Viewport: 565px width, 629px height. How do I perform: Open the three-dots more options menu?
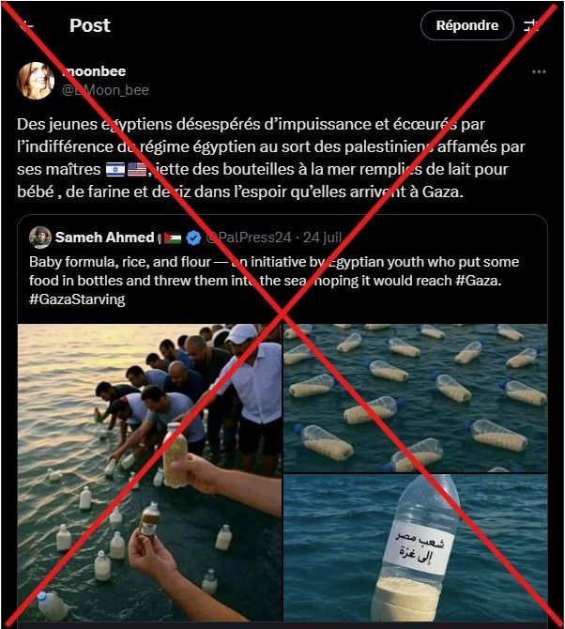539,71
